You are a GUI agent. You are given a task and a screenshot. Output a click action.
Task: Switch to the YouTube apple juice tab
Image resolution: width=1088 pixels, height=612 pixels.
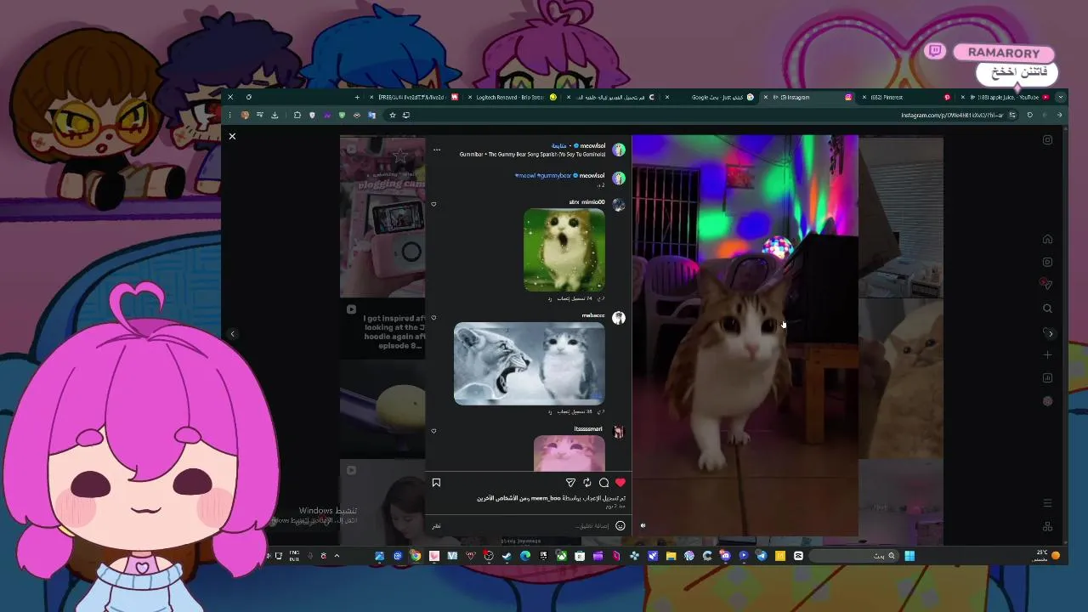(x=1006, y=97)
